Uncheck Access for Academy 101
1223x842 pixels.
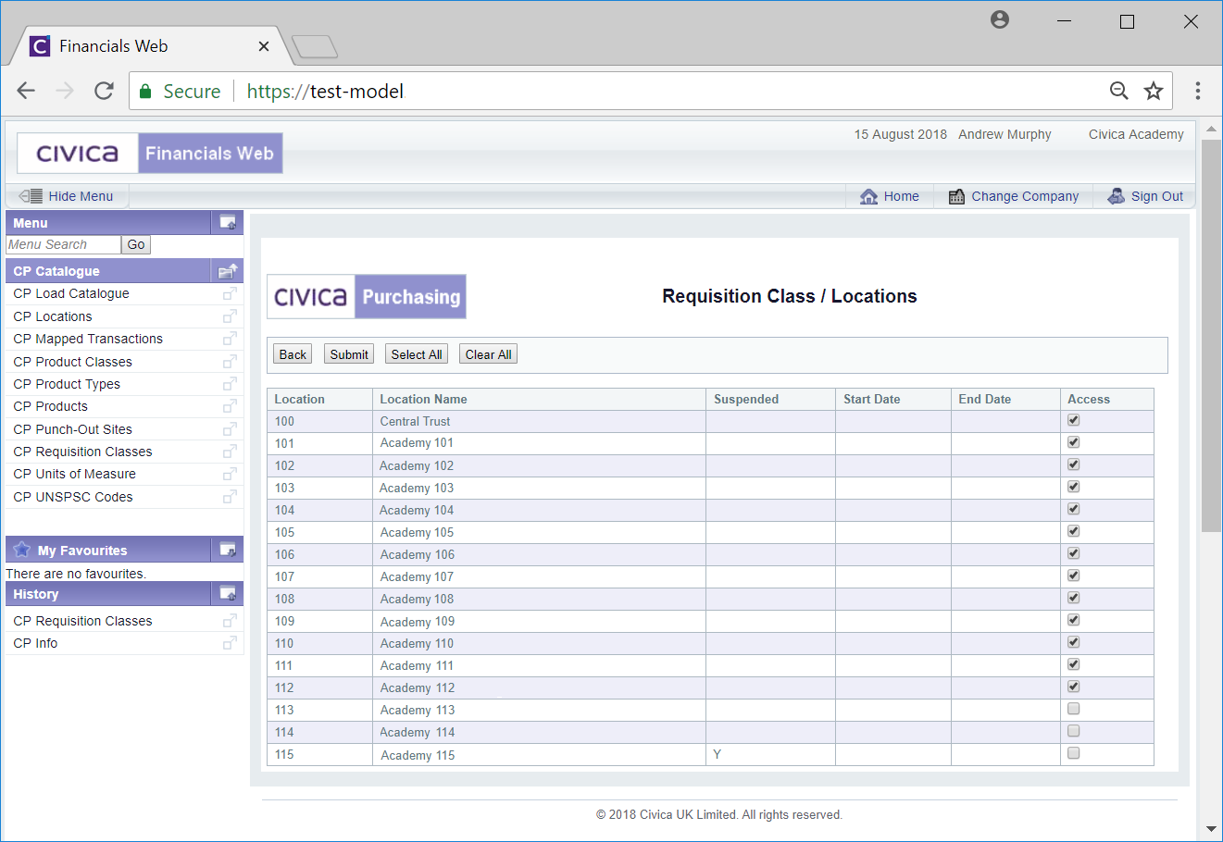pyautogui.click(x=1074, y=442)
